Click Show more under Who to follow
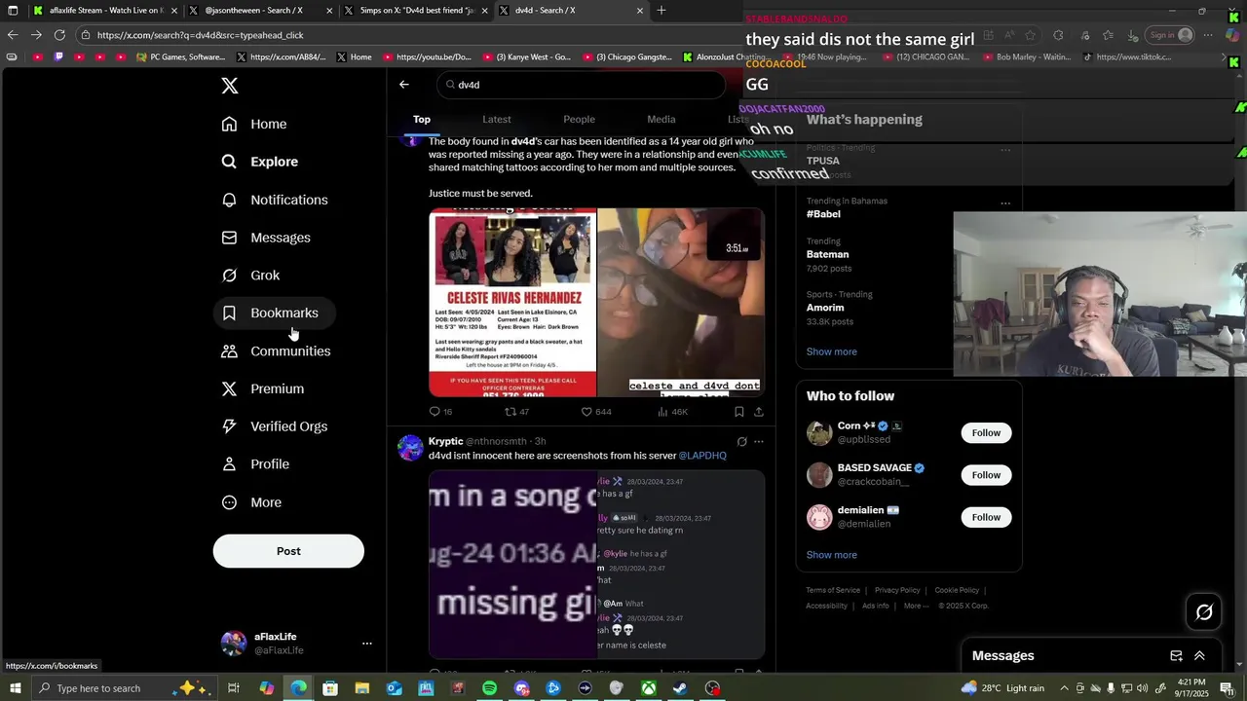 click(831, 555)
